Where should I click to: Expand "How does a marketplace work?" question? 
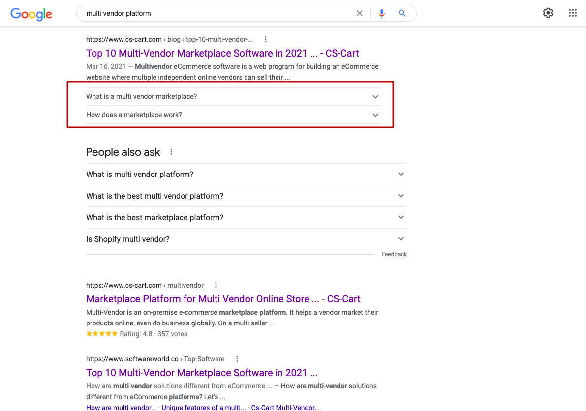(375, 115)
